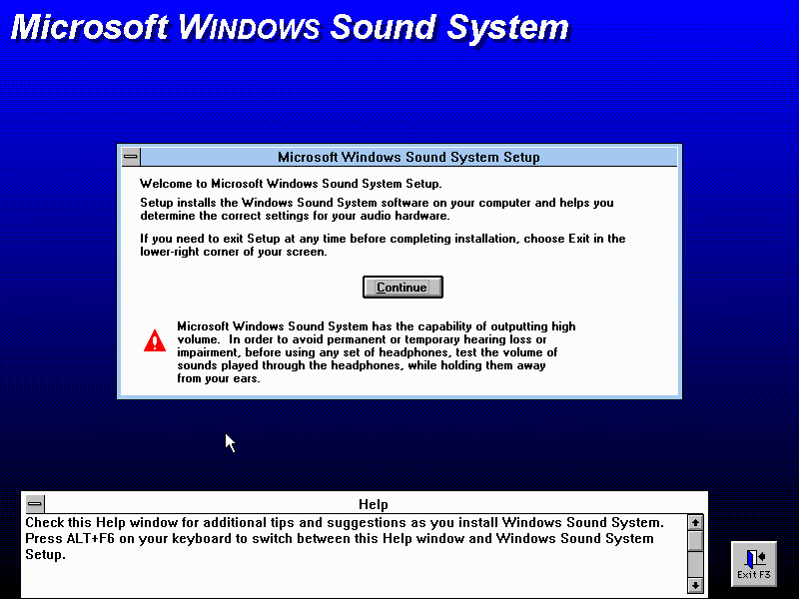This screenshot has height=599, width=799.
Task: Select the Help window title bar
Action: [x=373, y=504]
